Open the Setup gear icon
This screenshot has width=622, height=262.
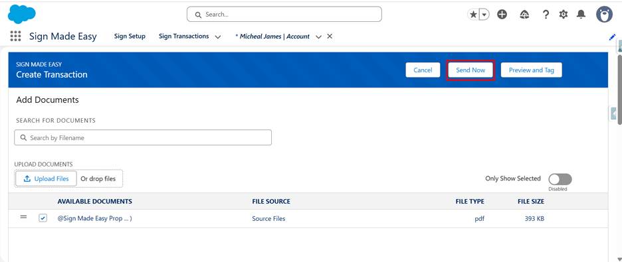564,15
